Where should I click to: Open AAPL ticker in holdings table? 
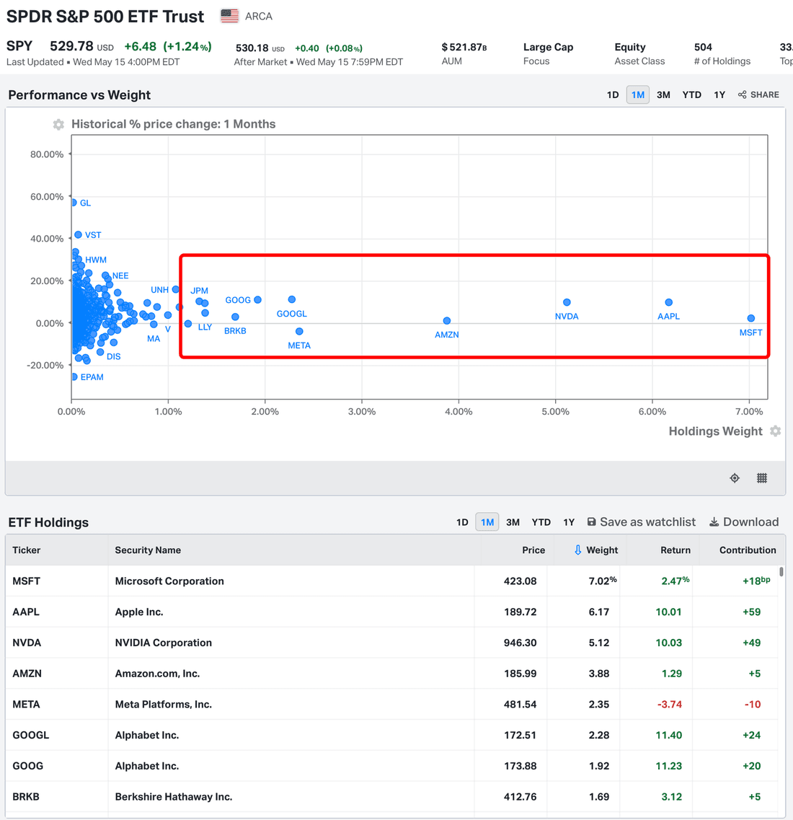point(26,612)
